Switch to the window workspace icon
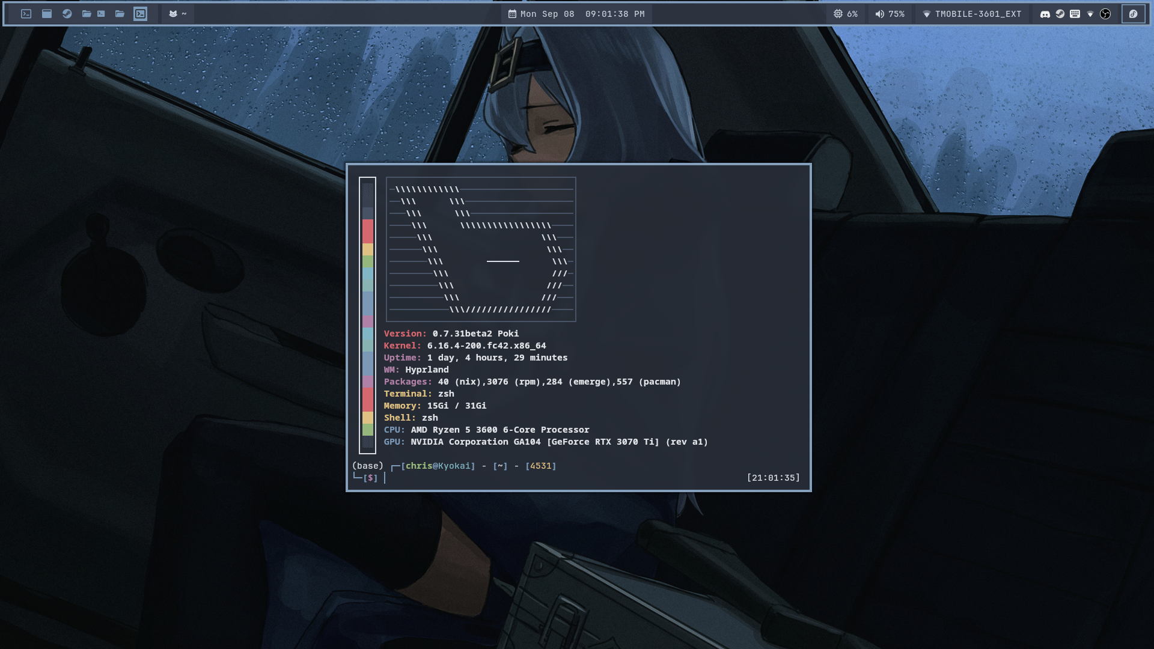 click(47, 14)
